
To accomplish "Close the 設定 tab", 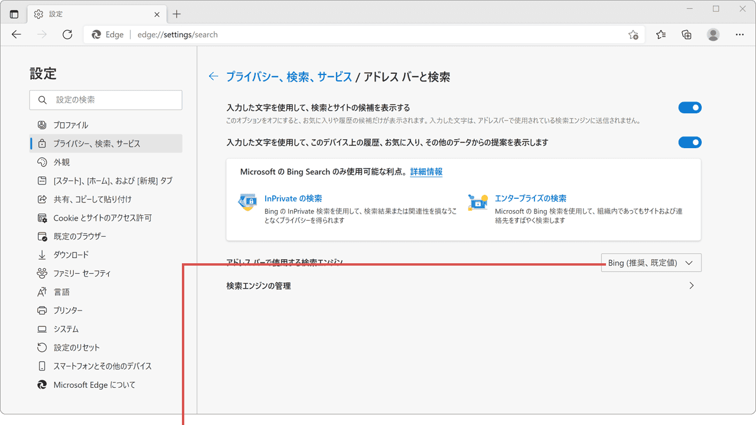I will pos(157,14).
